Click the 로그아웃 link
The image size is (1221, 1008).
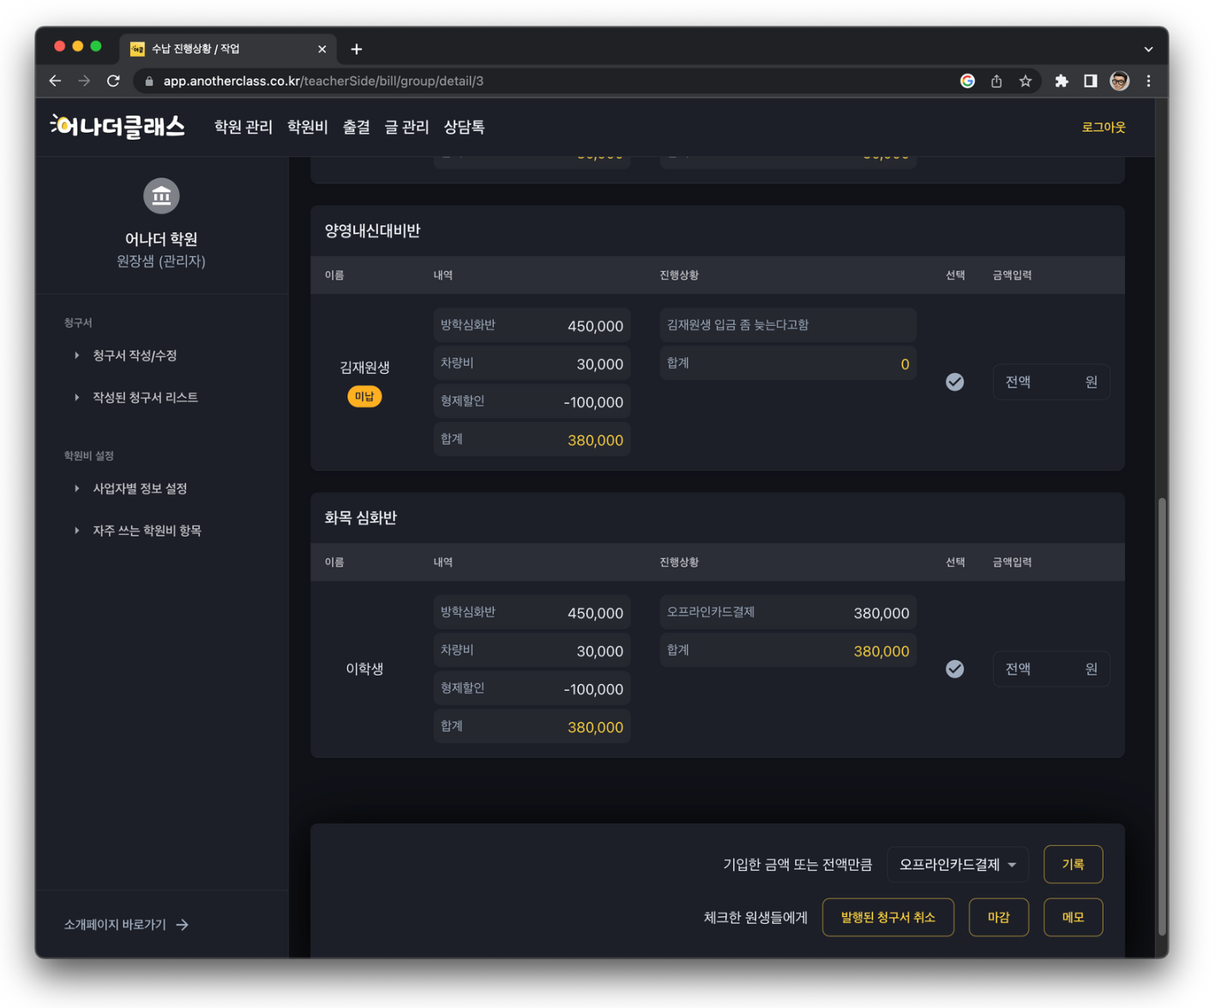click(1104, 127)
